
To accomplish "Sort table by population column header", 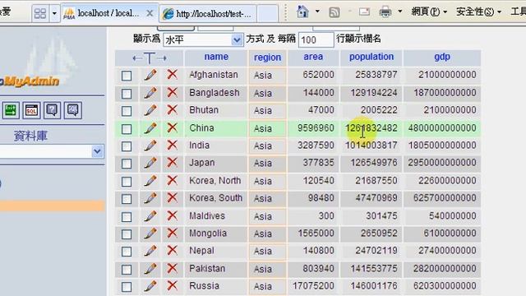I will click(371, 57).
